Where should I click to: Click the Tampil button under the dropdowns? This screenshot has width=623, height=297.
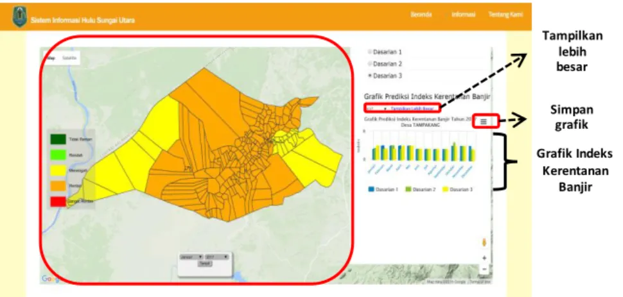coord(205,264)
